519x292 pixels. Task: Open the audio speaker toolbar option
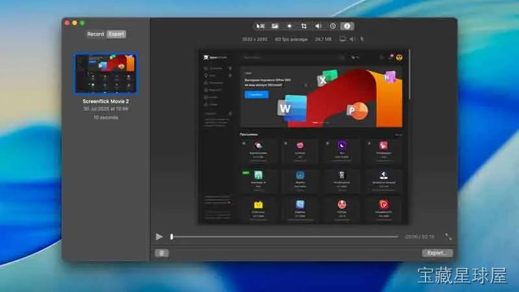(x=318, y=26)
